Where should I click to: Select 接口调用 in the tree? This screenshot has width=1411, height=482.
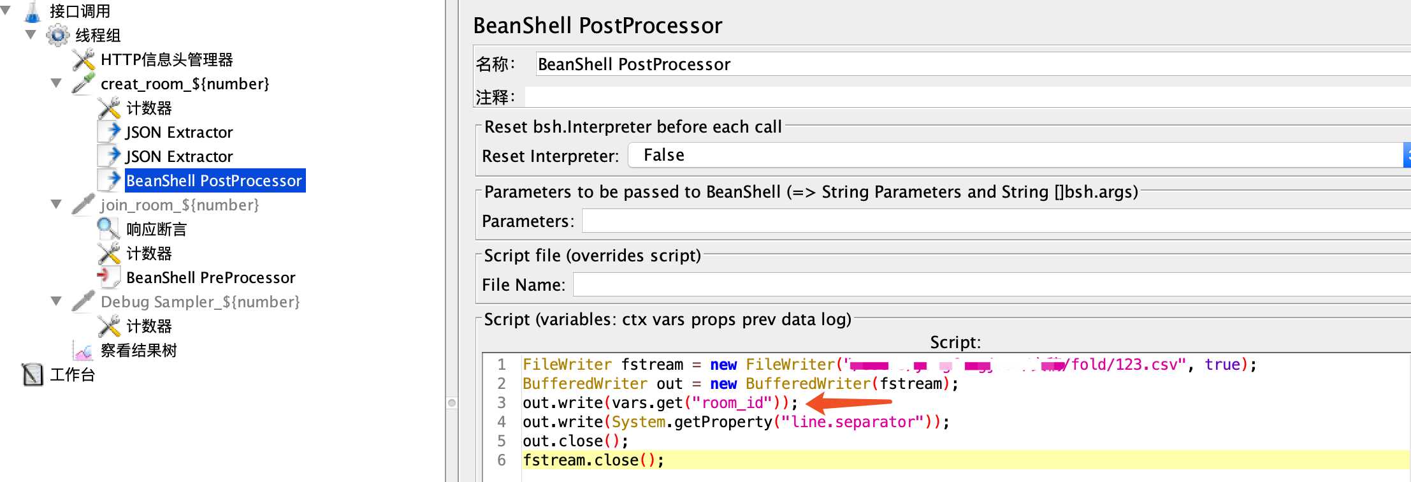80,11
